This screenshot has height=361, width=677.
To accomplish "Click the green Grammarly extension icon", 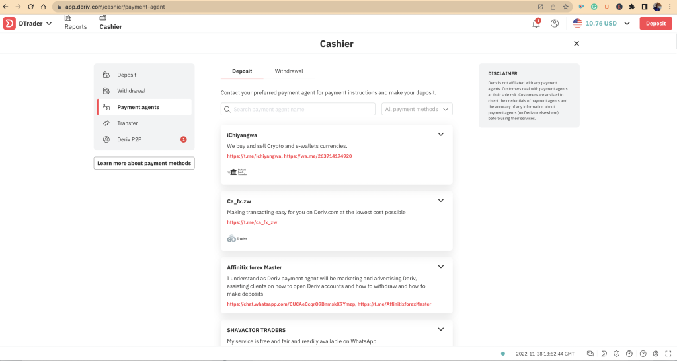I will 594,7.
